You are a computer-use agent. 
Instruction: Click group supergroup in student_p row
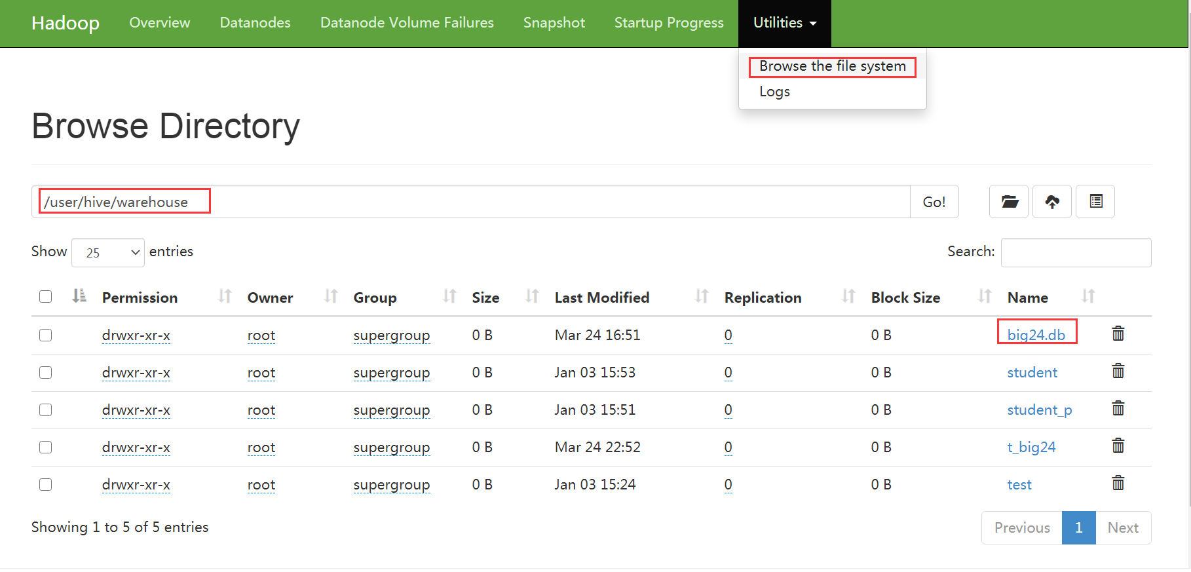coord(392,410)
